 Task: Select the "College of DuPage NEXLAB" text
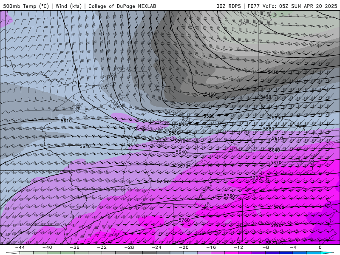point(122,6)
